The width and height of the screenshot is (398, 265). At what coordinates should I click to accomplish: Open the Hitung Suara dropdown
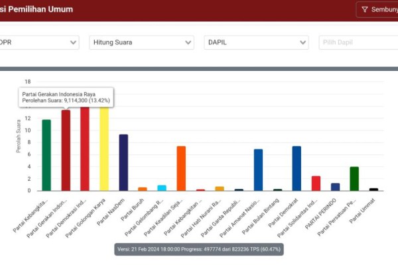pyautogui.click(x=142, y=42)
